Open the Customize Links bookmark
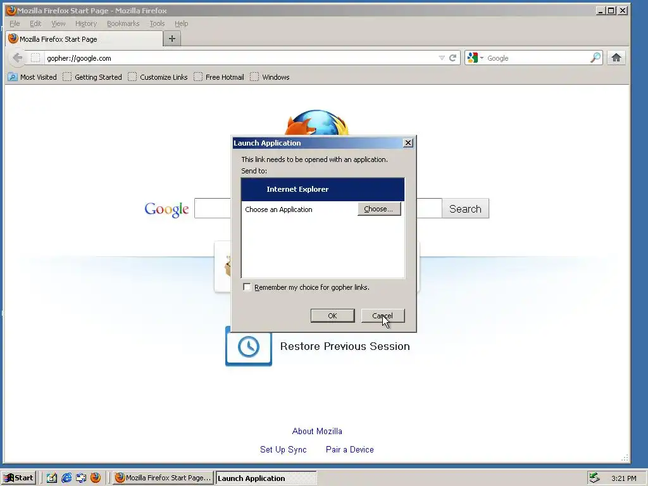Screen dimensions: 648x486 click(x=158, y=77)
